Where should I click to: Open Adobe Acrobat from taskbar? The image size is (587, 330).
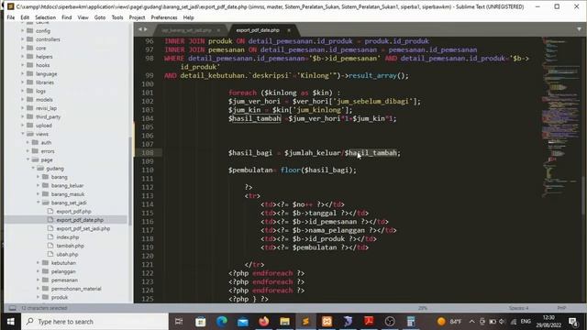(369, 322)
